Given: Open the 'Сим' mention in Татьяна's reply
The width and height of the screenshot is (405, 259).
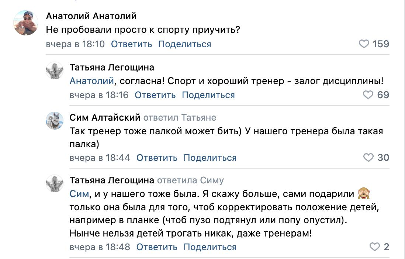Looking at the screenshot, I should point(79,194).
